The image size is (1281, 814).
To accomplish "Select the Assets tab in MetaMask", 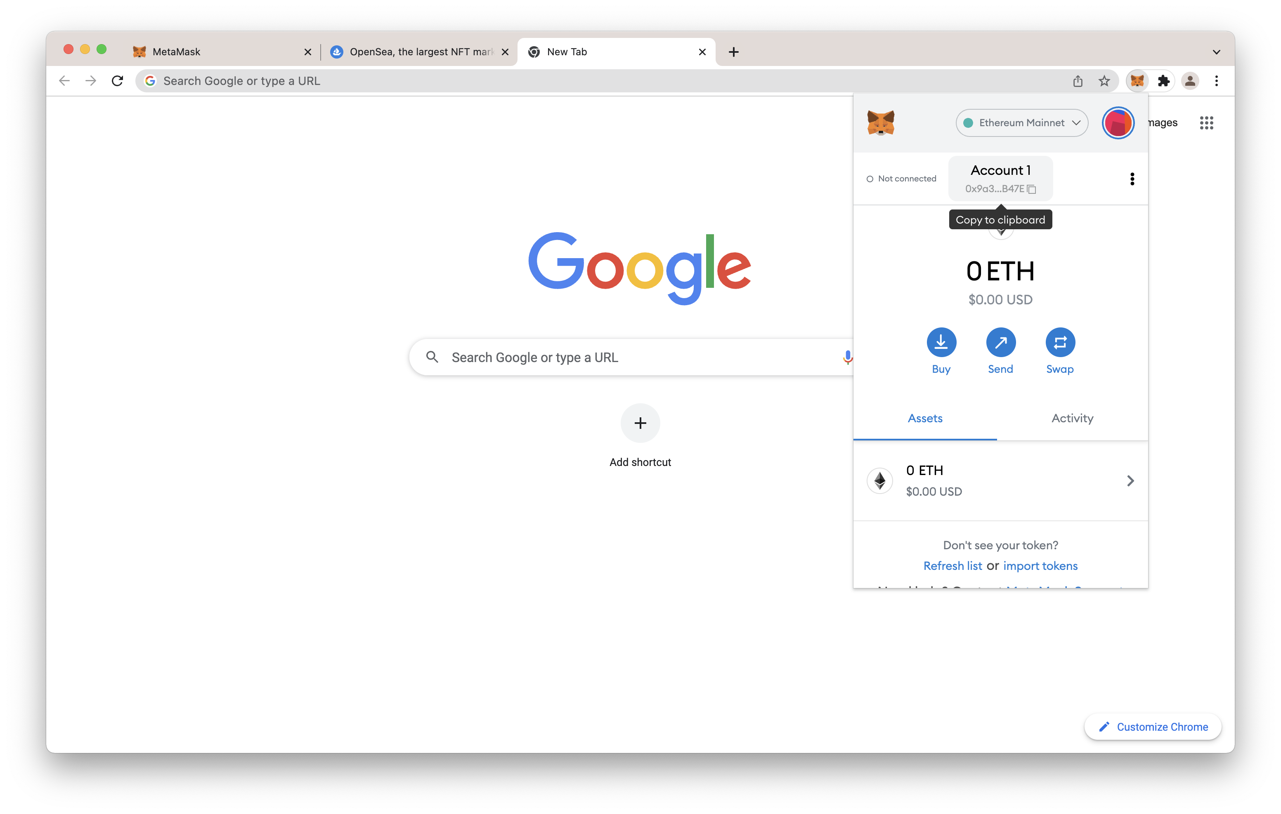I will 924,418.
